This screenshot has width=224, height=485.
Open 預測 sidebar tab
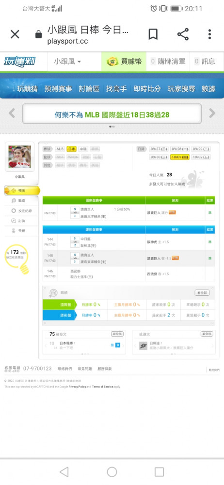coord(22,191)
